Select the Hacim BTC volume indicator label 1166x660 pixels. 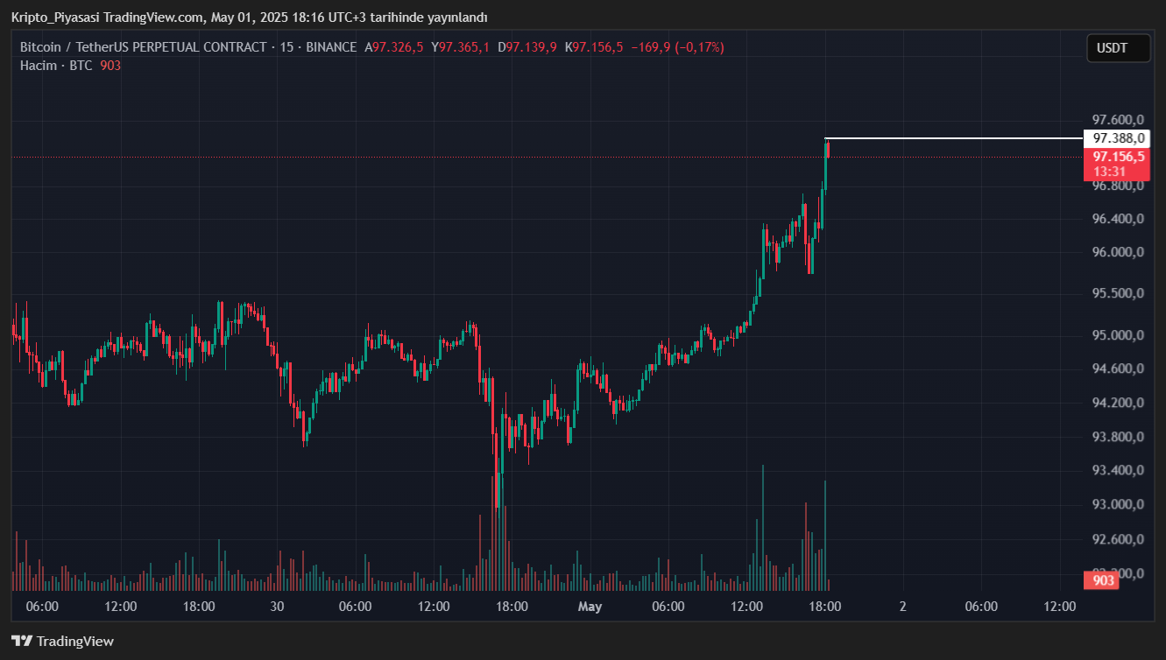coord(56,66)
